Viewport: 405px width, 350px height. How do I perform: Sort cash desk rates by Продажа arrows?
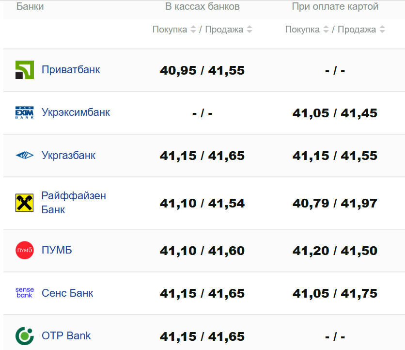click(x=249, y=30)
